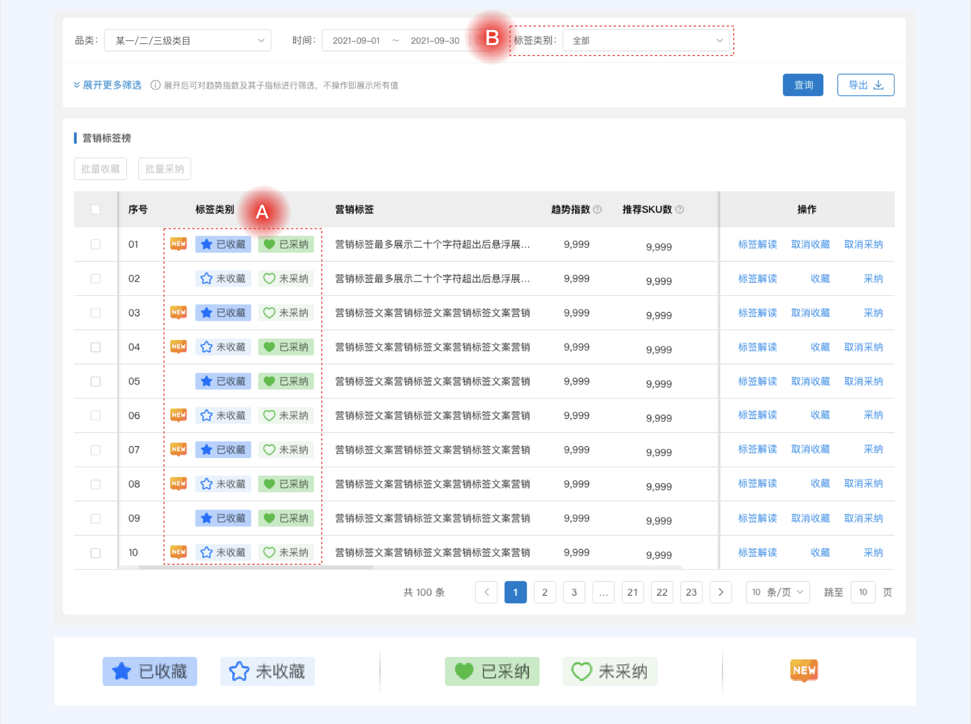Expand 展开更多筛选 filters
The height and width of the screenshot is (724, 971).
coord(108,85)
